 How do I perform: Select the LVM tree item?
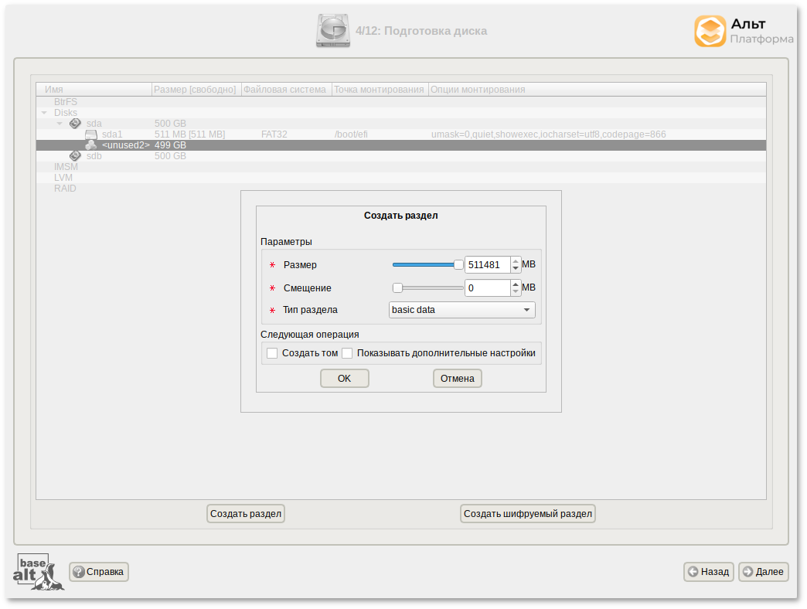[63, 178]
